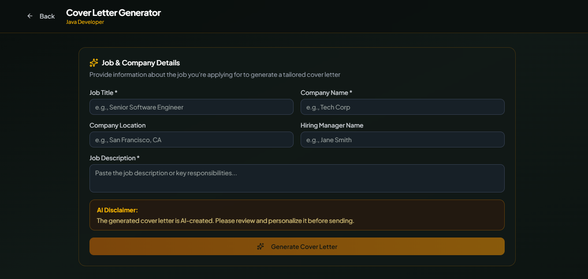The image size is (588, 279).
Task: Click the sparkle icon inside the Generate button
Action: tap(261, 246)
